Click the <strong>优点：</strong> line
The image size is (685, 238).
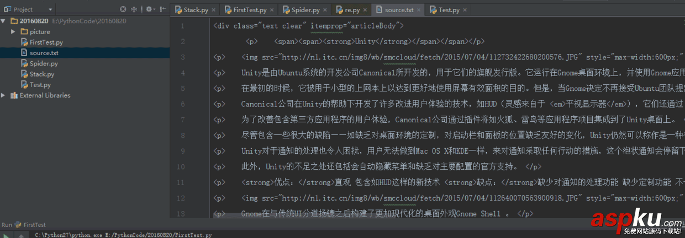[449, 182]
